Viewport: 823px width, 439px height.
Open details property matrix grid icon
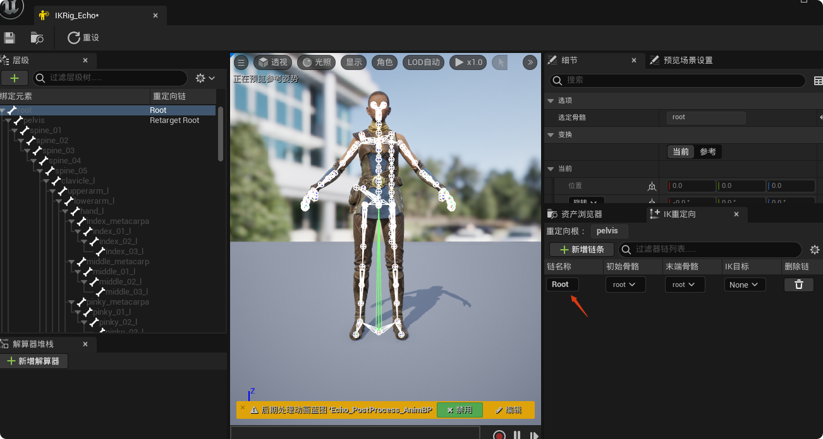pyautogui.click(x=818, y=81)
